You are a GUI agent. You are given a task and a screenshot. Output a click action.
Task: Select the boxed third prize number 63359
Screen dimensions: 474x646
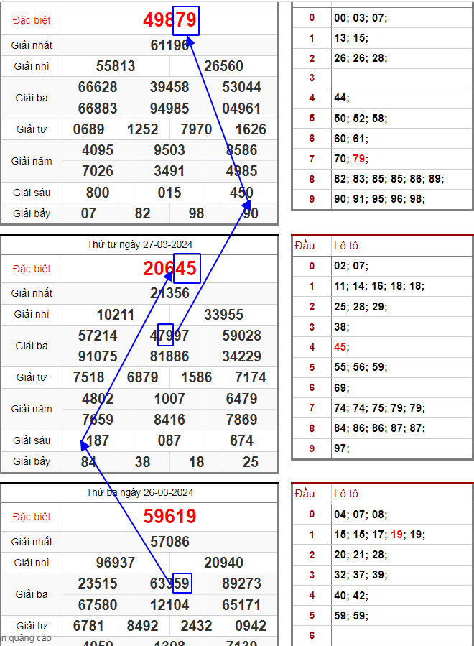point(169,583)
